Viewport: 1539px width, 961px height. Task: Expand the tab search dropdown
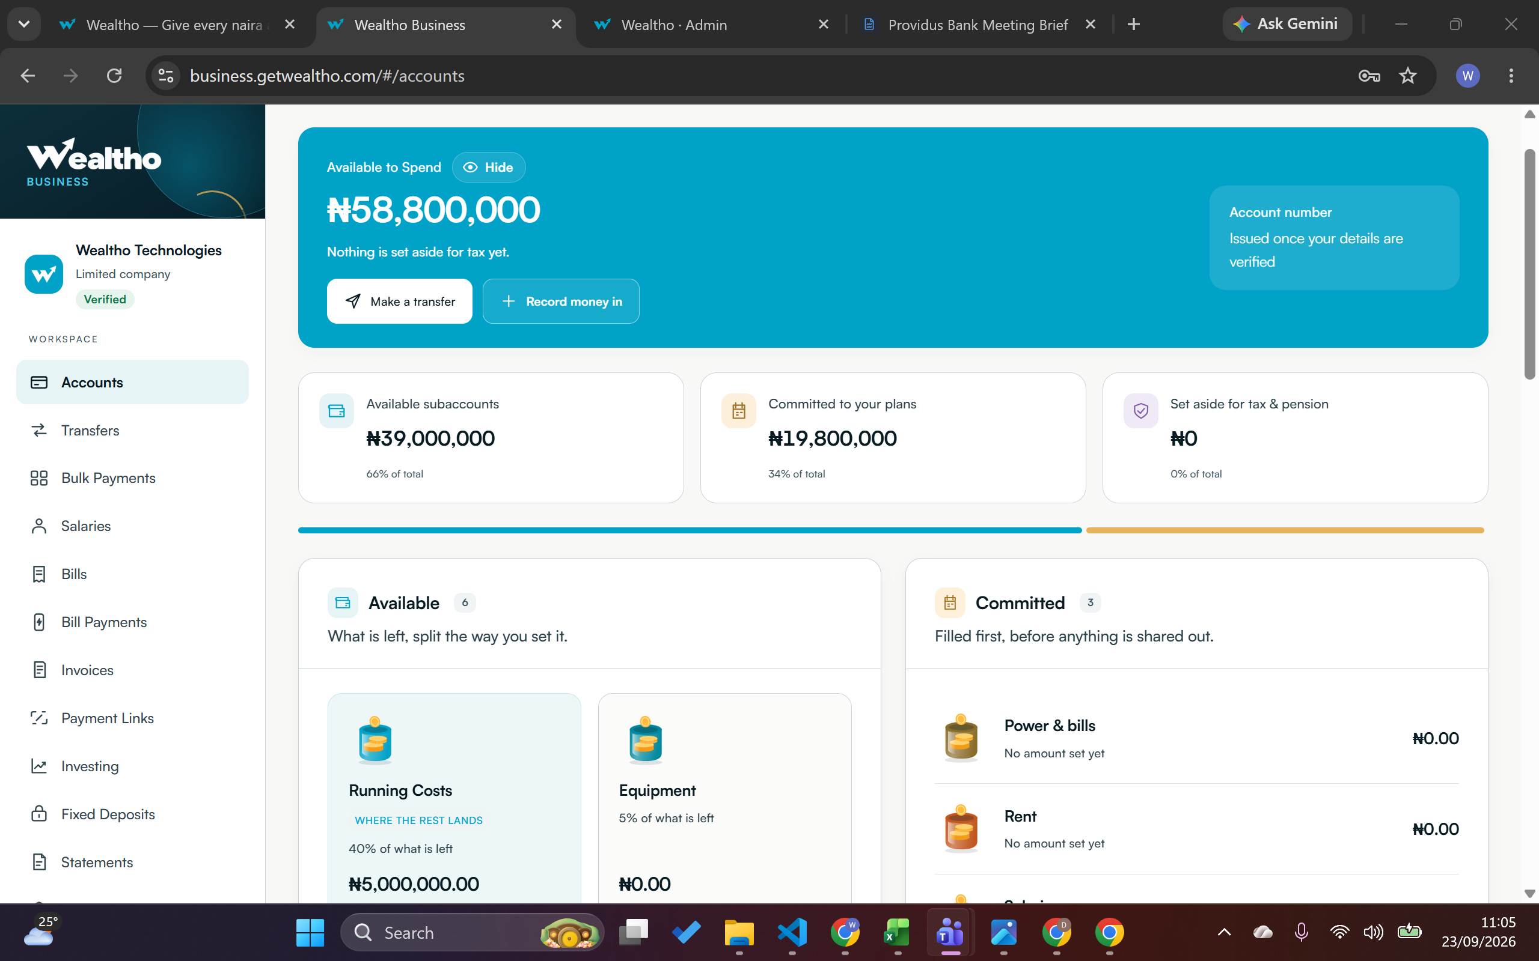[x=24, y=24]
